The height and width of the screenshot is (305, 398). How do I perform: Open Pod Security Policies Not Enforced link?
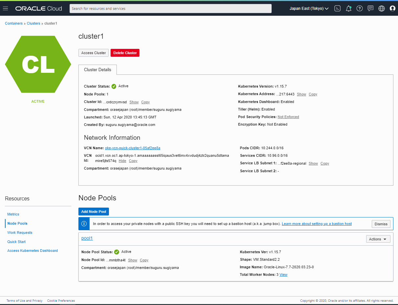point(288,117)
